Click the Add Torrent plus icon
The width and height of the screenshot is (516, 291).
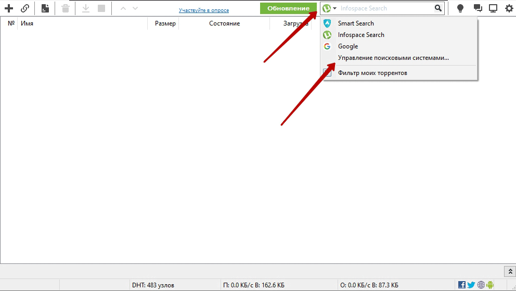click(x=8, y=8)
